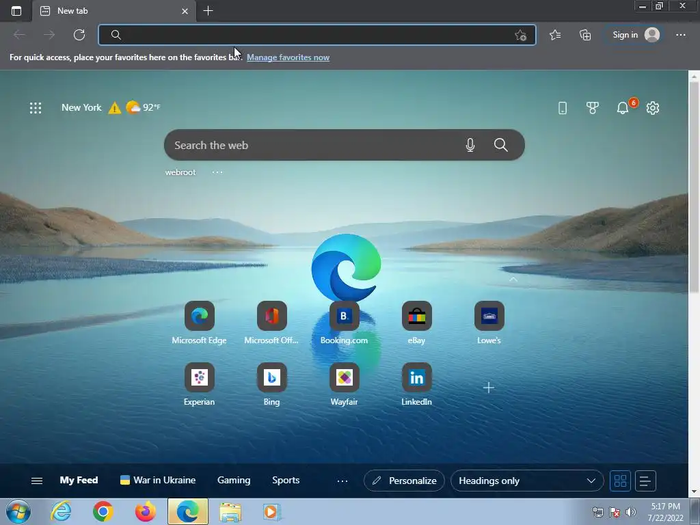Click the Sign in button
Image resolution: width=700 pixels, height=525 pixels.
tap(636, 35)
